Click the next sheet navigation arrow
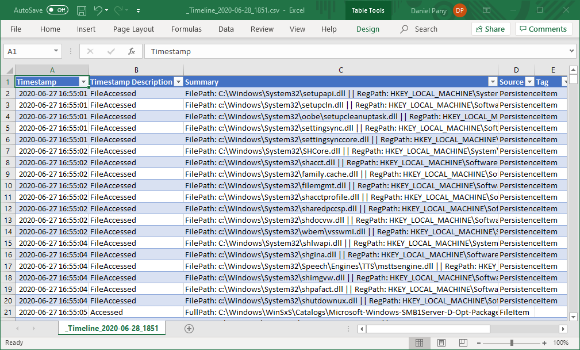 tap(34, 328)
